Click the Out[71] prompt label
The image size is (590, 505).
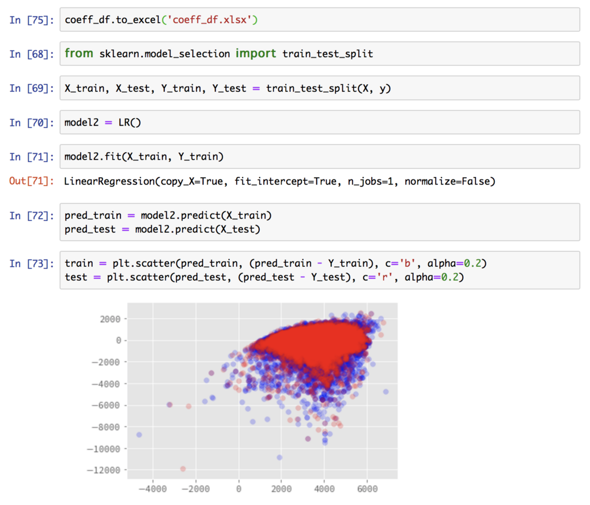tap(32, 181)
